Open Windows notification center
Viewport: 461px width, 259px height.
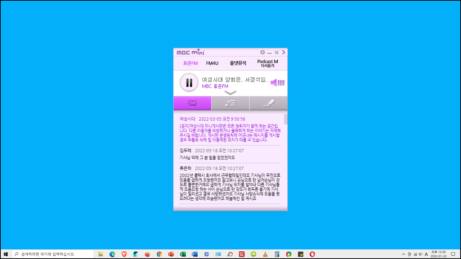point(453,254)
